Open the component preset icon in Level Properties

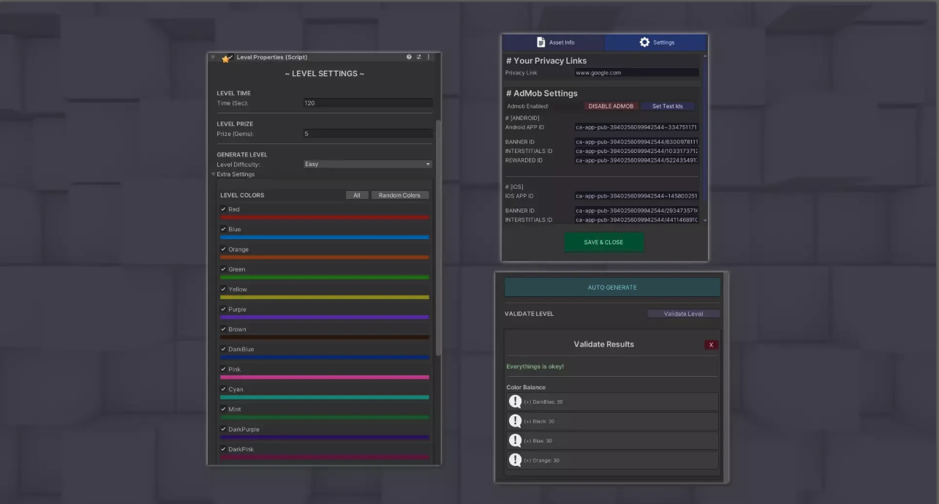tap(419, 57)
